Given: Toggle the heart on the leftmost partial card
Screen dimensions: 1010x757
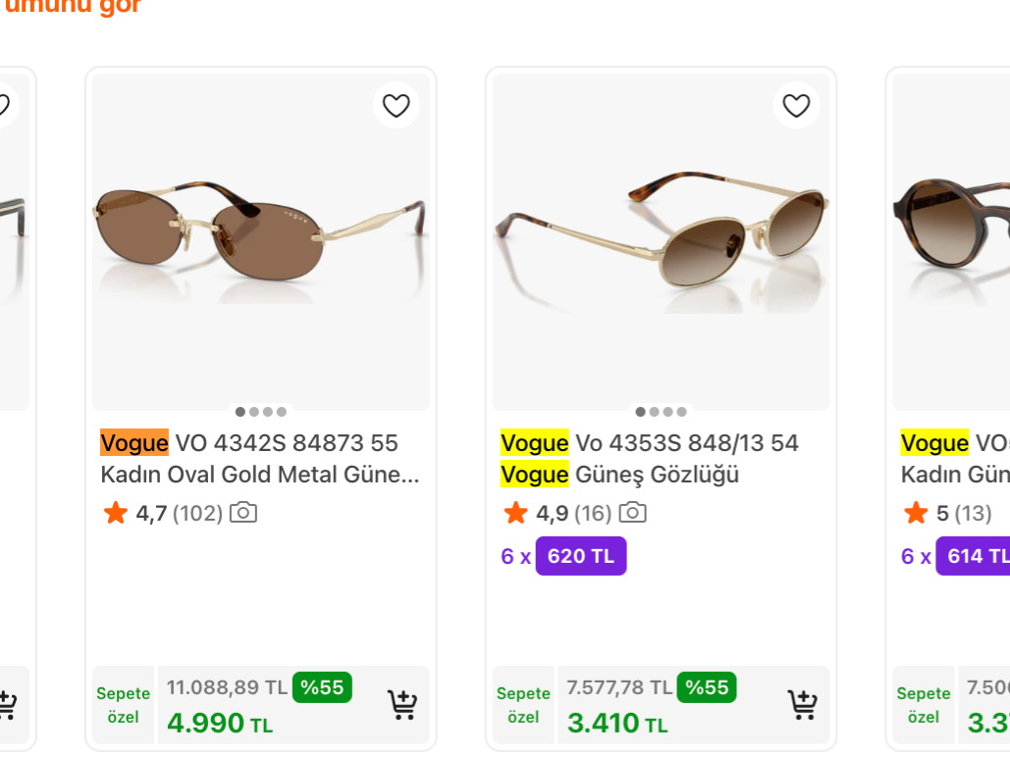Looking at the screenshot, I should tap(4, 105).
